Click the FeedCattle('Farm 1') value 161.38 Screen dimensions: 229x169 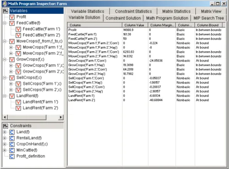(x=127, y=34)
